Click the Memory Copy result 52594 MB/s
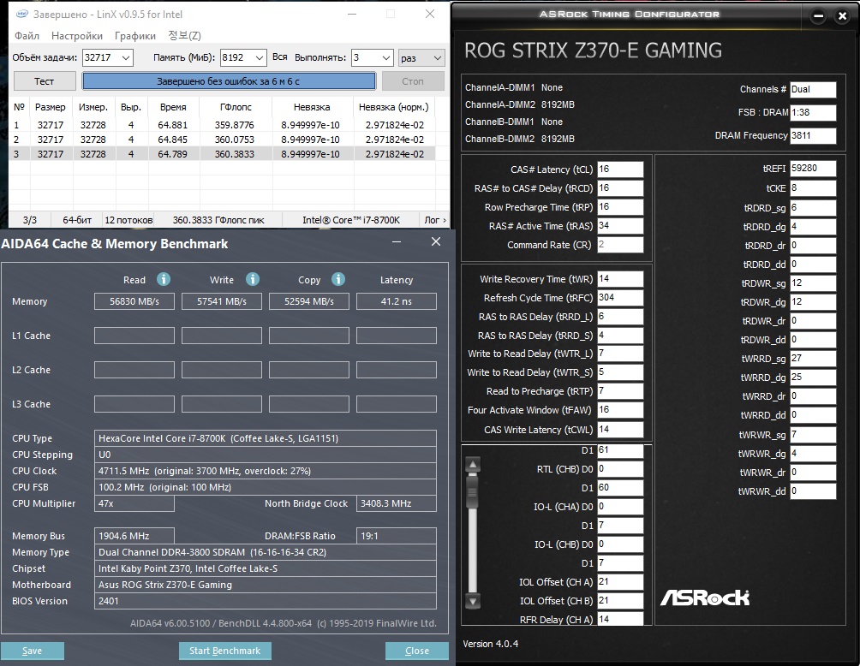Viewport: 860px width, 666px height. point(308,301)
